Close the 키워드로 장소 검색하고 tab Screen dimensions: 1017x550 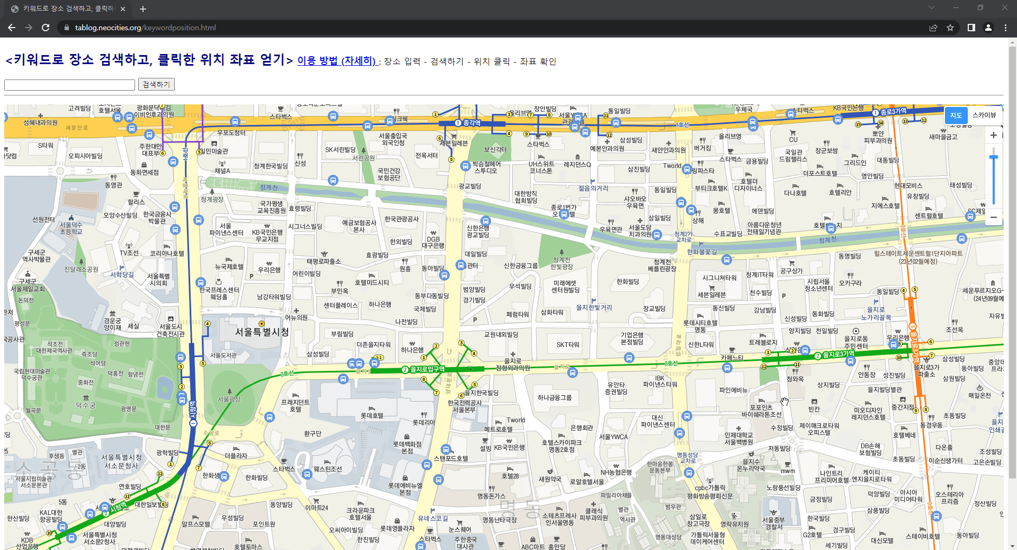click(123, 8)
